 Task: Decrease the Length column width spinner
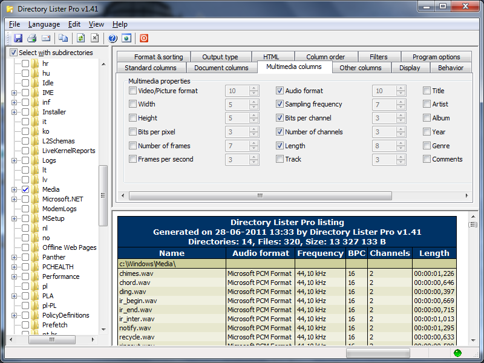pyautogui.click(x=401, y=148)
